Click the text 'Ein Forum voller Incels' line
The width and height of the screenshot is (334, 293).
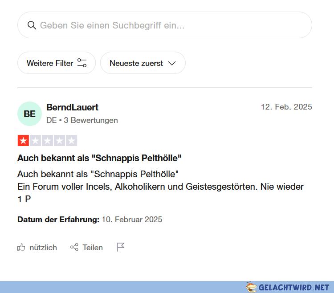click(160, 187)
